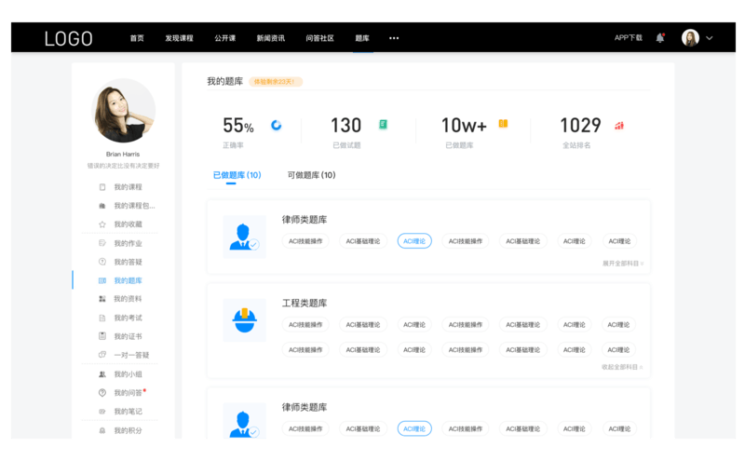
Task: Click the 我的题库 sidebar icon
Action: [102, 280]
